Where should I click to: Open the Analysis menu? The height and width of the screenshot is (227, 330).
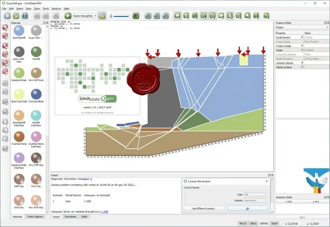56,9
